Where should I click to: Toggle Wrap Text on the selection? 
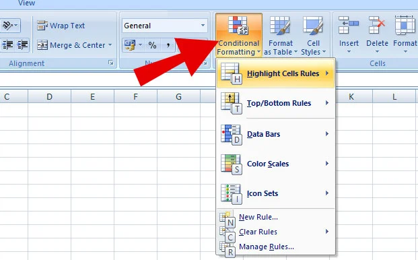(61, 26)
